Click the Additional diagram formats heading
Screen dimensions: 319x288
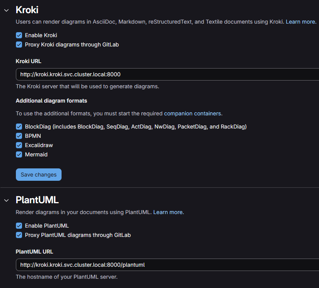click(x=51, y=101)
